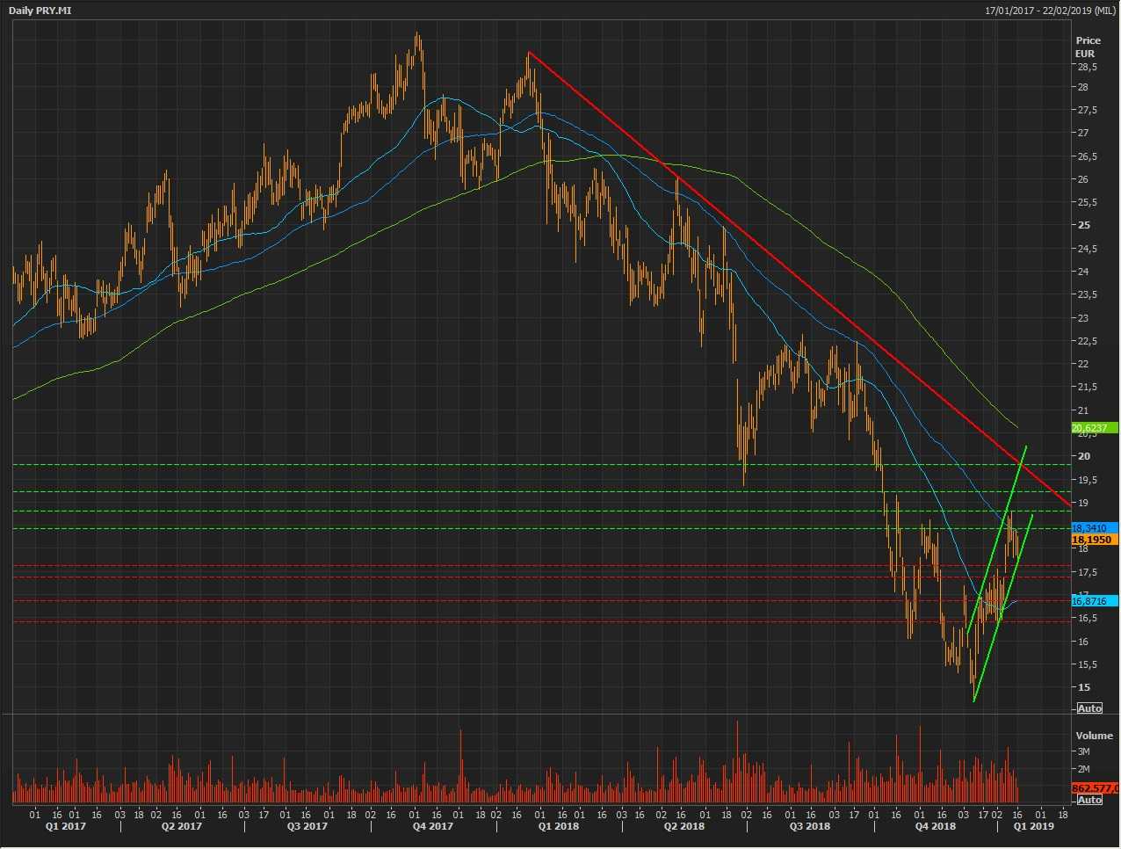Select the green 20,6237 moving average tag

pos(1095,428)
